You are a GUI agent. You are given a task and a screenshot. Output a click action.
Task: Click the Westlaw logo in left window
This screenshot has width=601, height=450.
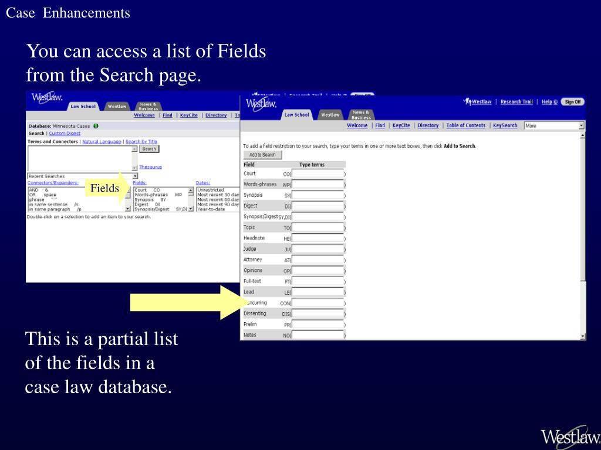coord(47,97)
